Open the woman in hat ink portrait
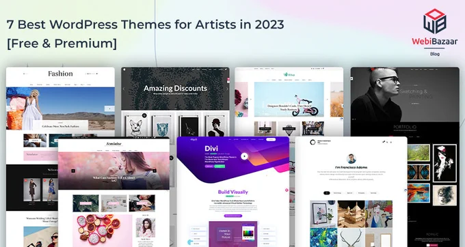The image size is (465, 247). 444,163
